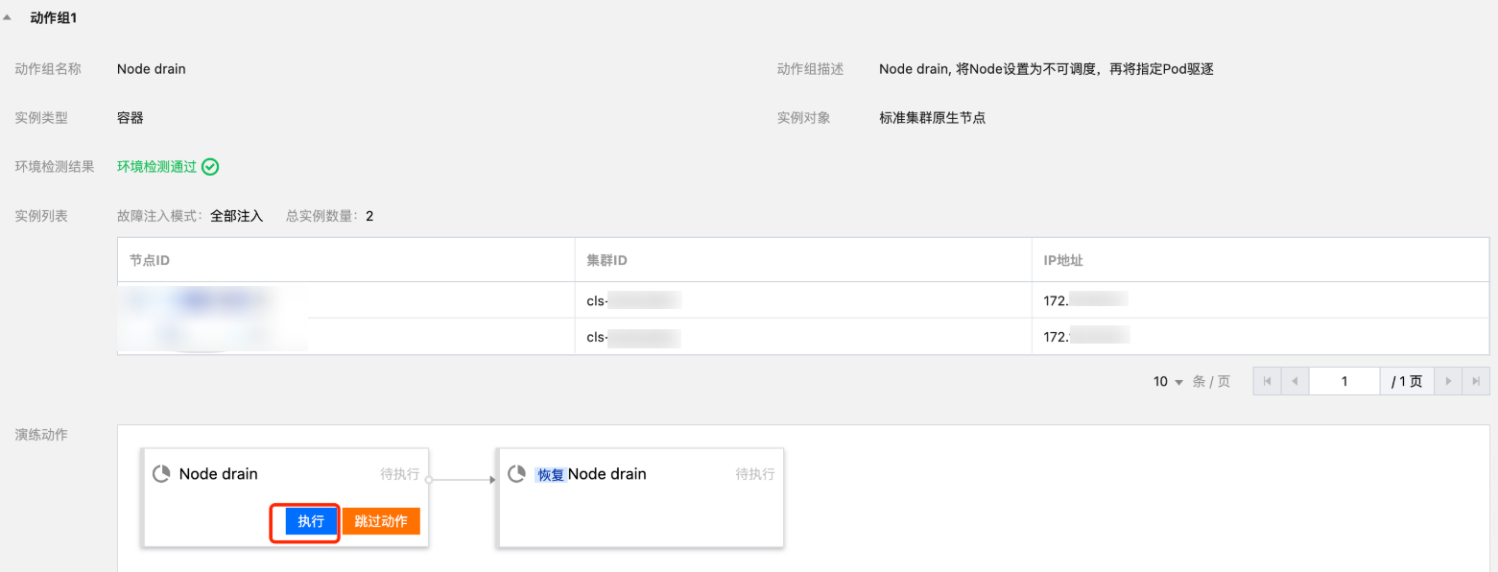This screenshot has height=572, width=1498.
Task: Go to next page of instance list
Action: pyautogui.click(x=1448, y=382)
